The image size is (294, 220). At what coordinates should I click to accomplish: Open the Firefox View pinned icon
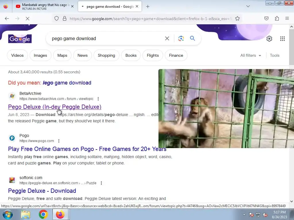pos(6,7)
